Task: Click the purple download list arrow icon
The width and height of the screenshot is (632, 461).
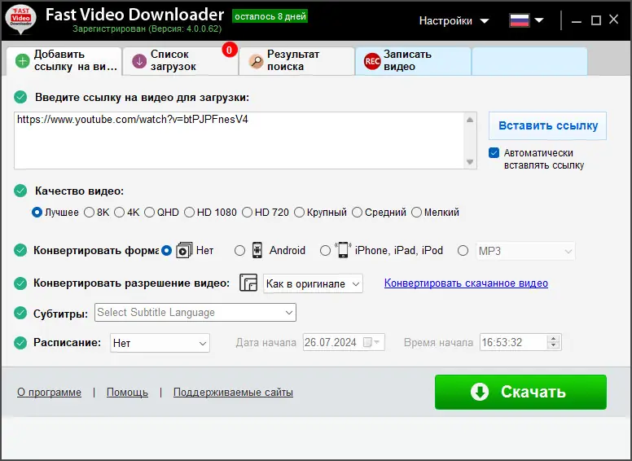Action: (x=139, y=61)
